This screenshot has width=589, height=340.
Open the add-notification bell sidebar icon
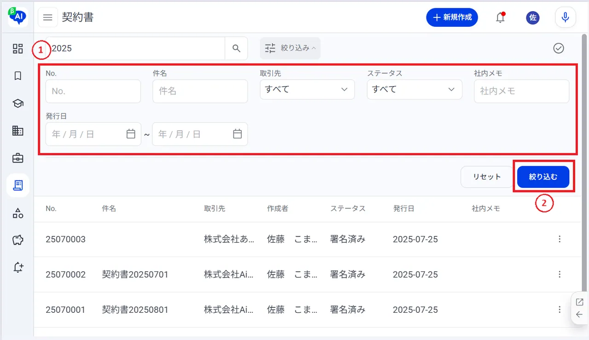point(18,267)
